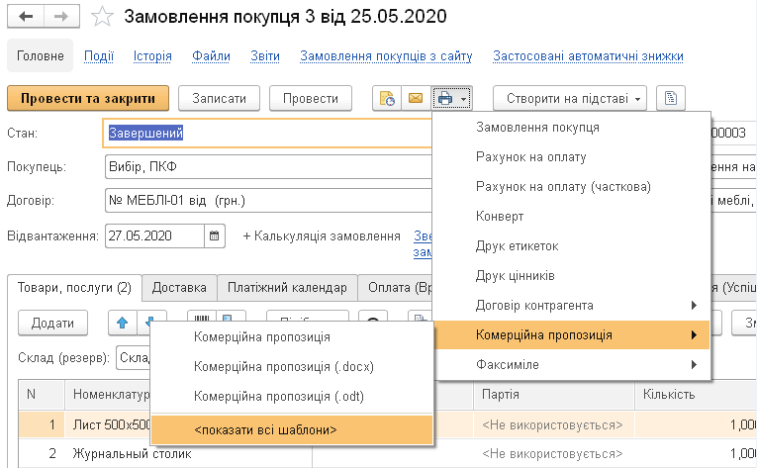Click the Договір field № МЕБЛІ-01
Screen dimensions: 757x468
click(268, 201)
